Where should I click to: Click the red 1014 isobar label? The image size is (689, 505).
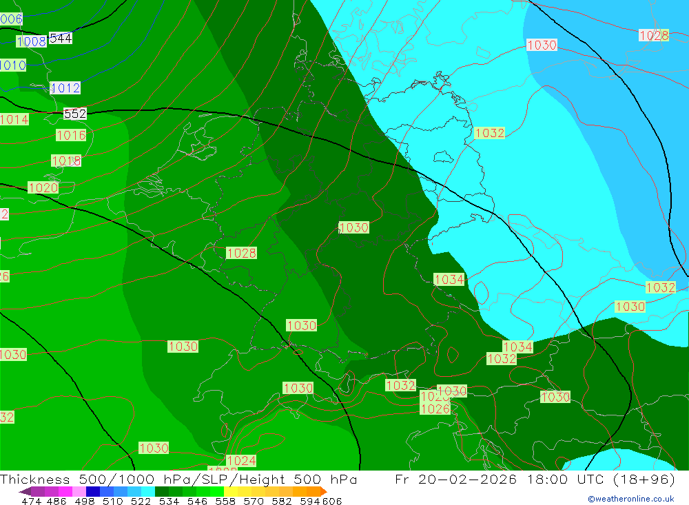[14, 120]
